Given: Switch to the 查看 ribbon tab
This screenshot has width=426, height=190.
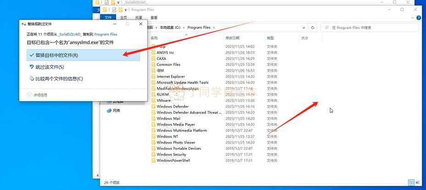Looking at the screenshot, I should [x=154, y=18].
